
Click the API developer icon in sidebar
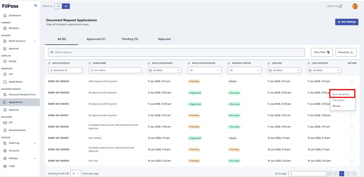5,123
